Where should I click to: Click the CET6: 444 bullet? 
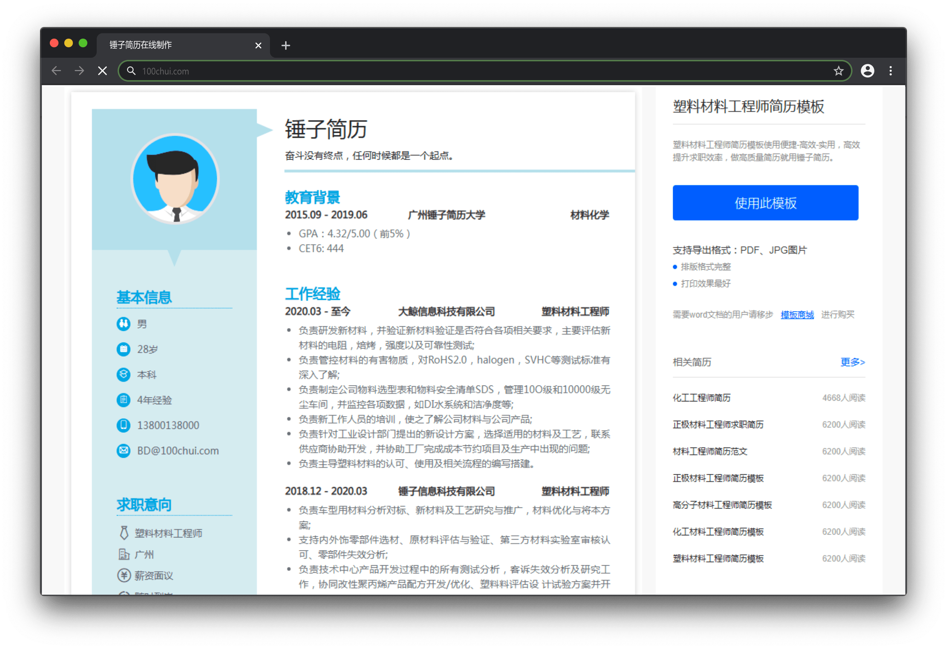(321, 248)
